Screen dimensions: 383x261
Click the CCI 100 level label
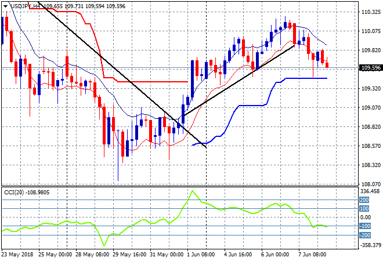pyautogui.click(x=364, y=208)
